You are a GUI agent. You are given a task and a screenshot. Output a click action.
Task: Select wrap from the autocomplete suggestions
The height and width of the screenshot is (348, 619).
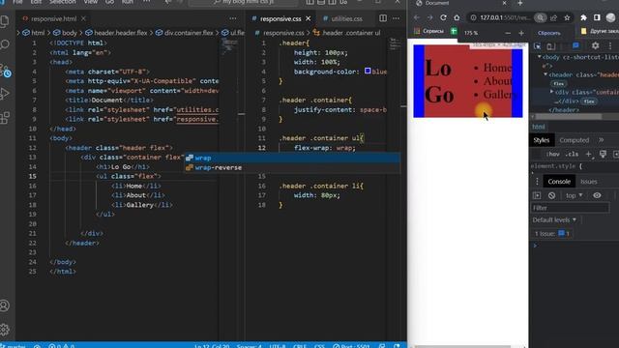click(x=292, y=158)
